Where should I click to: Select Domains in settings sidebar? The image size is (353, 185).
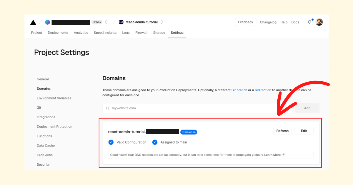[x=44, y=88]
